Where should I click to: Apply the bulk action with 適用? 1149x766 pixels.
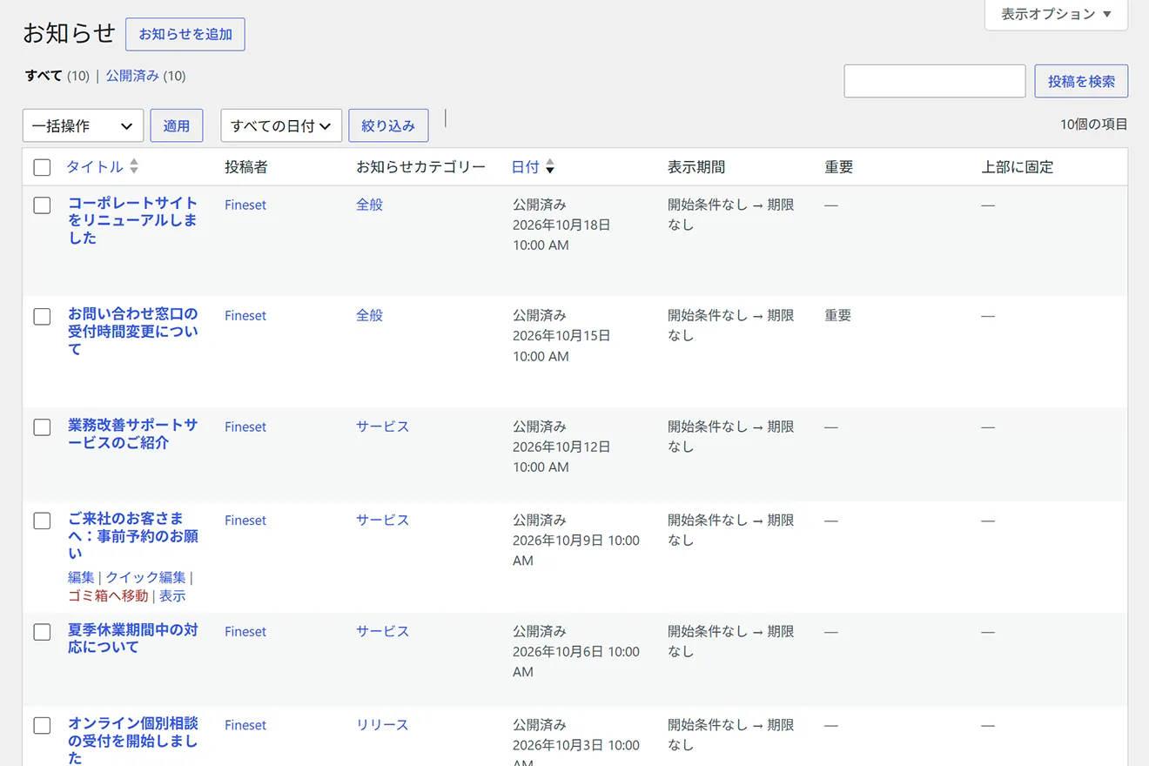177,125
